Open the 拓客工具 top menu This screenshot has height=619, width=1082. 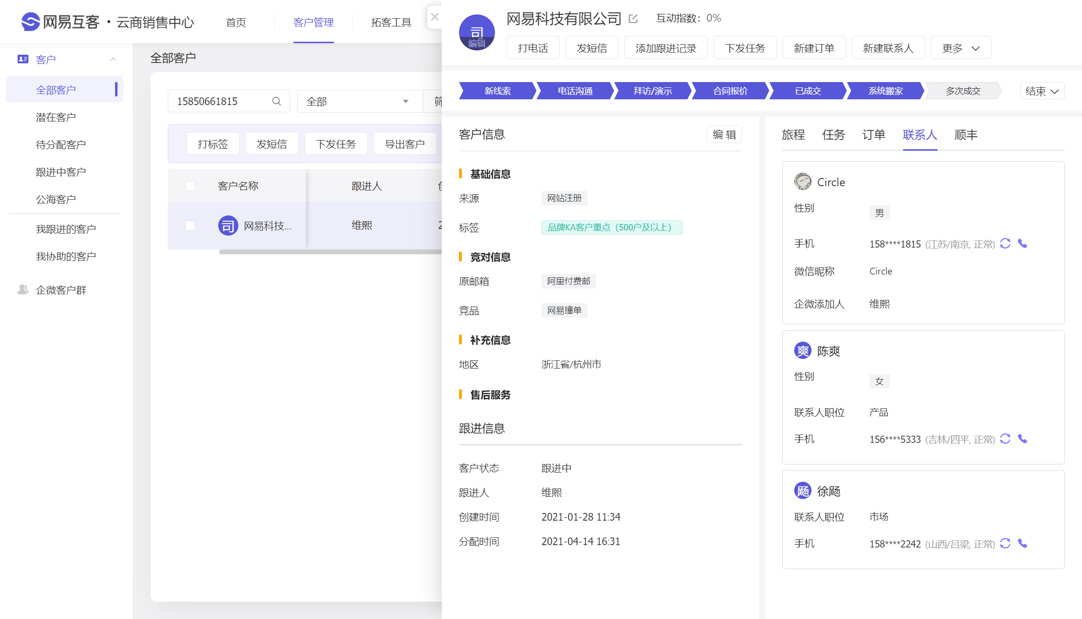pos(391,22)
